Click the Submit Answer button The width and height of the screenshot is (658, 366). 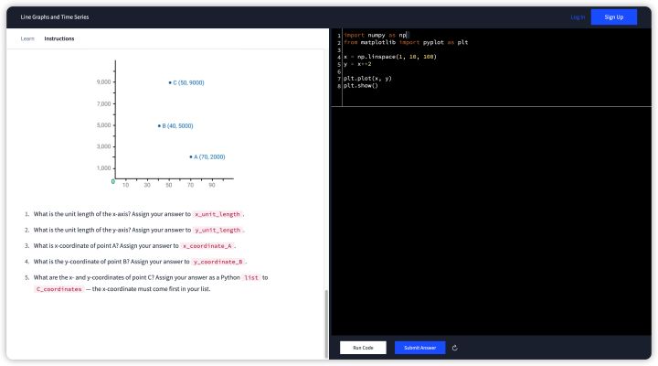419,348
